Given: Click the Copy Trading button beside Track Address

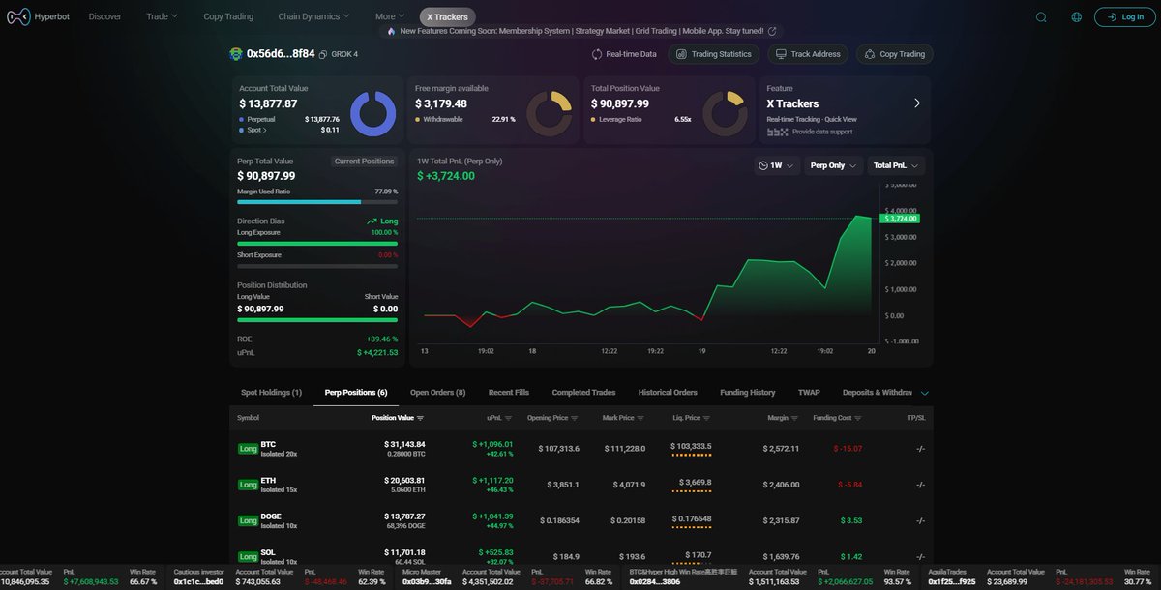Looking at the screenshot, I should [895, 54].
